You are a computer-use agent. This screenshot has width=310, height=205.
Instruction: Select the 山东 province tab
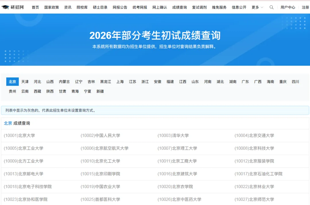tap(195, 81)
